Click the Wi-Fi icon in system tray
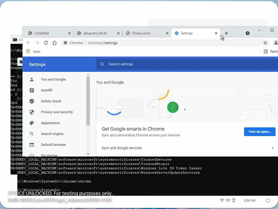The image size is (278, 209). point(222,200)
